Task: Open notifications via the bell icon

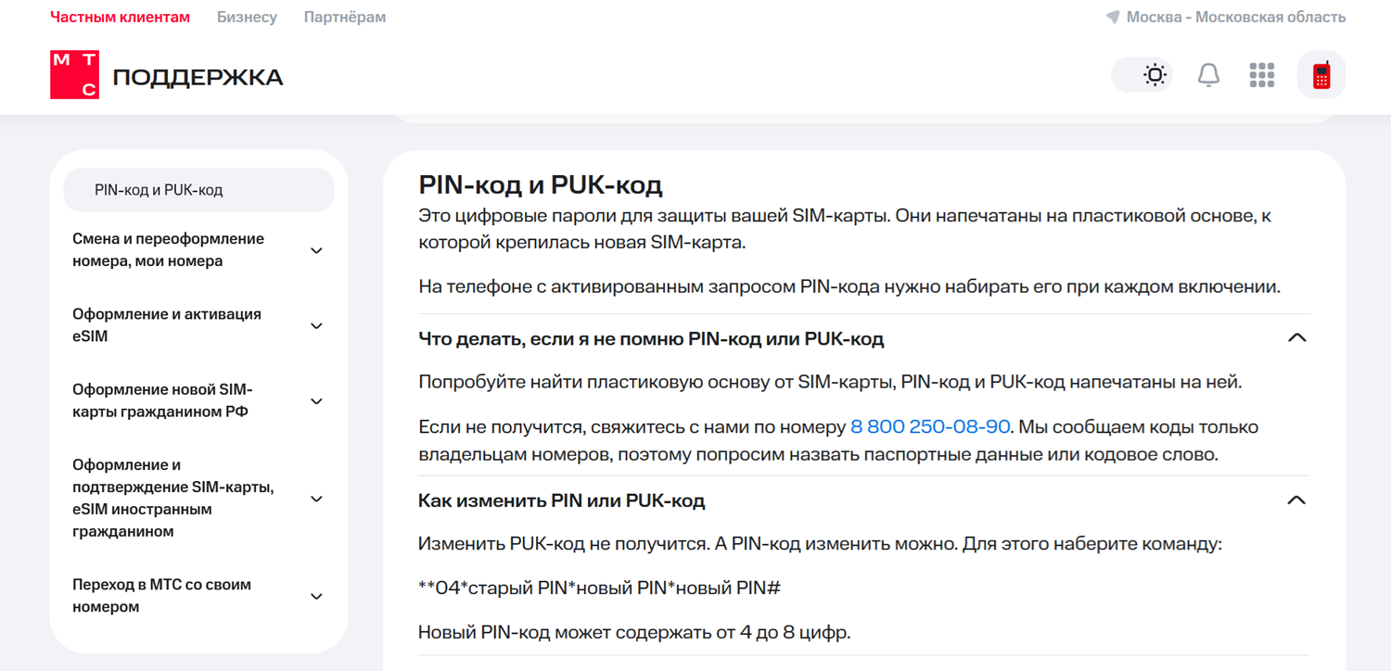Action: (1209, 74)
